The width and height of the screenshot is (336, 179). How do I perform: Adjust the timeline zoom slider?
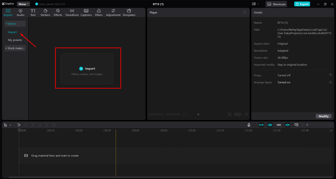317,125
